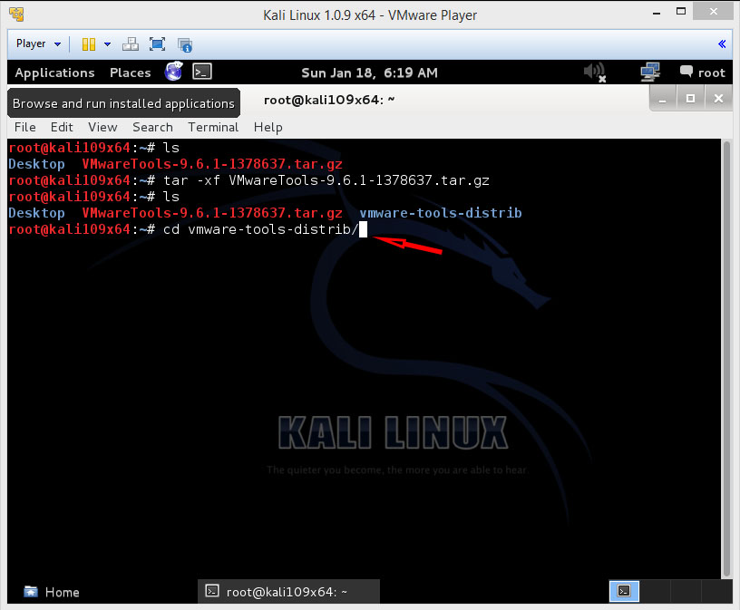
Task: Launch terminal from the top panel icon
Action: tap(202, 72)
